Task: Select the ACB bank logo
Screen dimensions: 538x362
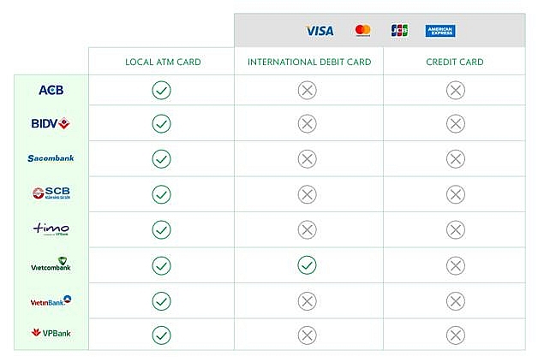Action: [x=51, y=90]
